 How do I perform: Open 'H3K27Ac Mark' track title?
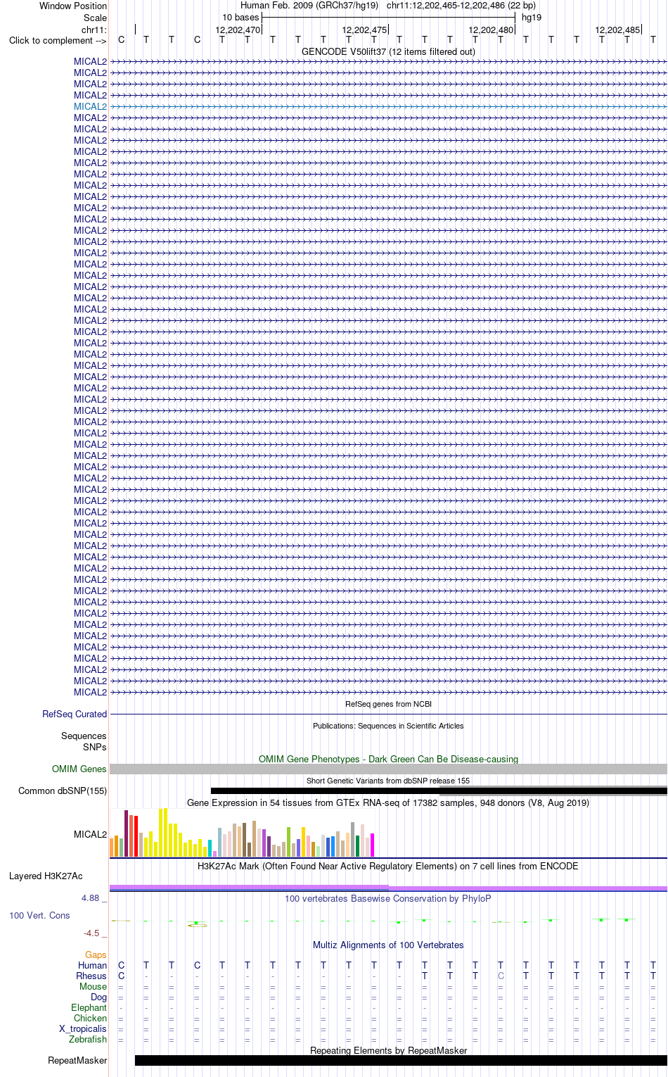[x=388, y=866]
